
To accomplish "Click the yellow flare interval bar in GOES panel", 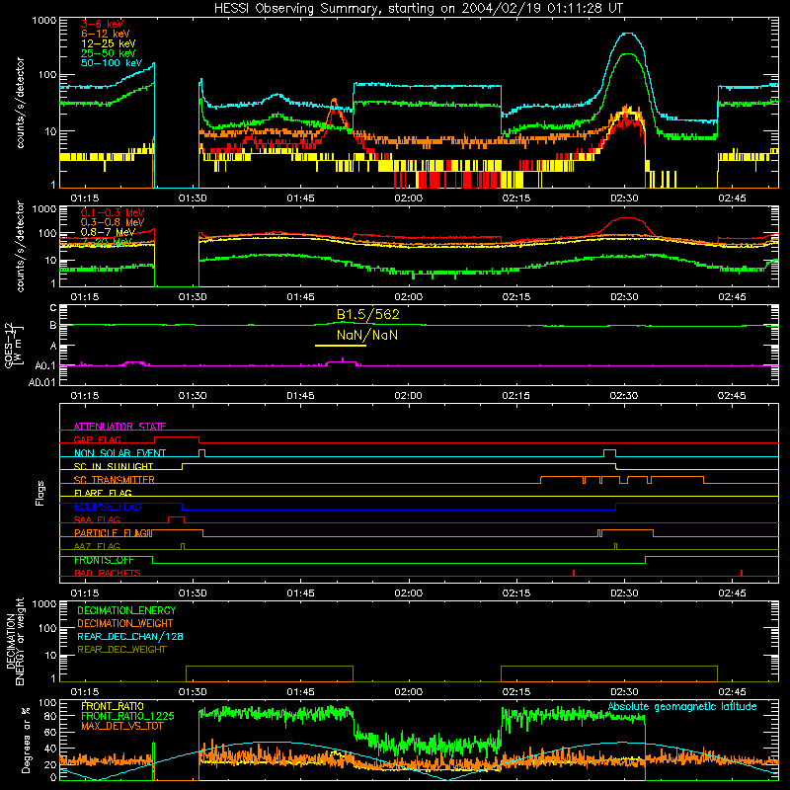I will coord(341,346).
